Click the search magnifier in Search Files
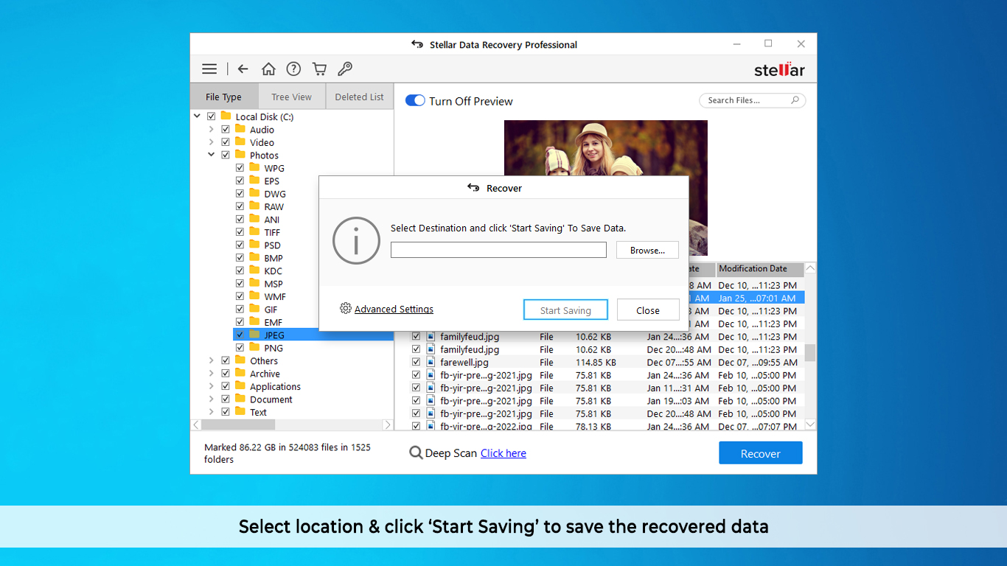This screenshot has height=566, width=1007. (x=795, y=100)
